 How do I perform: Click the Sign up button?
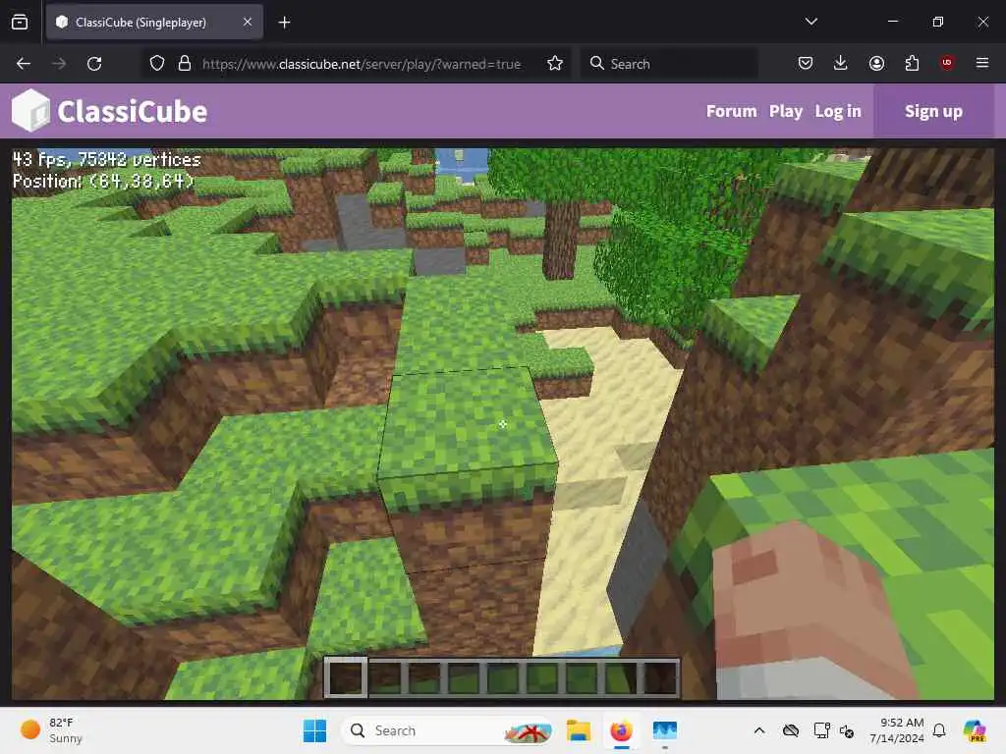(933, 111)
